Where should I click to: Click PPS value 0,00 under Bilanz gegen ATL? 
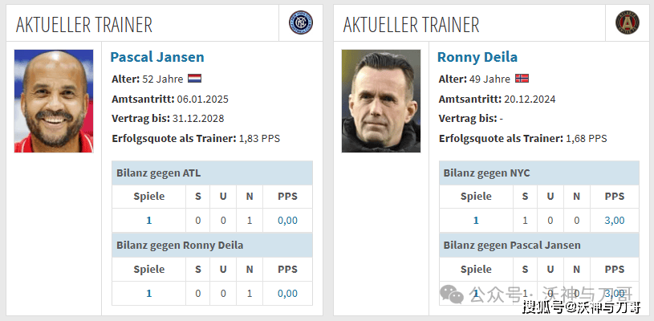point(287,220)
